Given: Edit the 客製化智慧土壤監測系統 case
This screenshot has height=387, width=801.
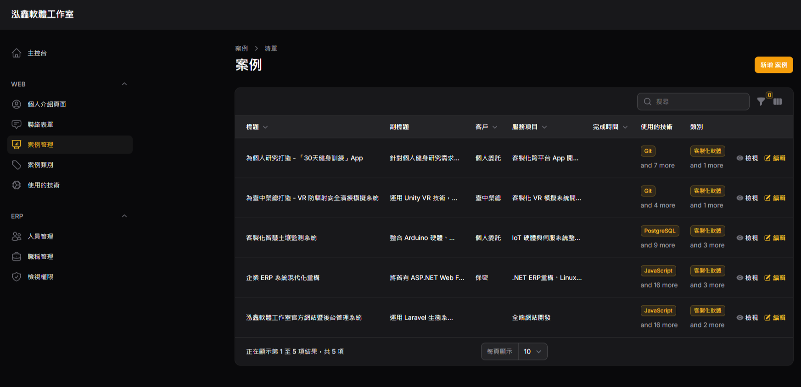Looking at the screenshot, I should click(775, 238).
